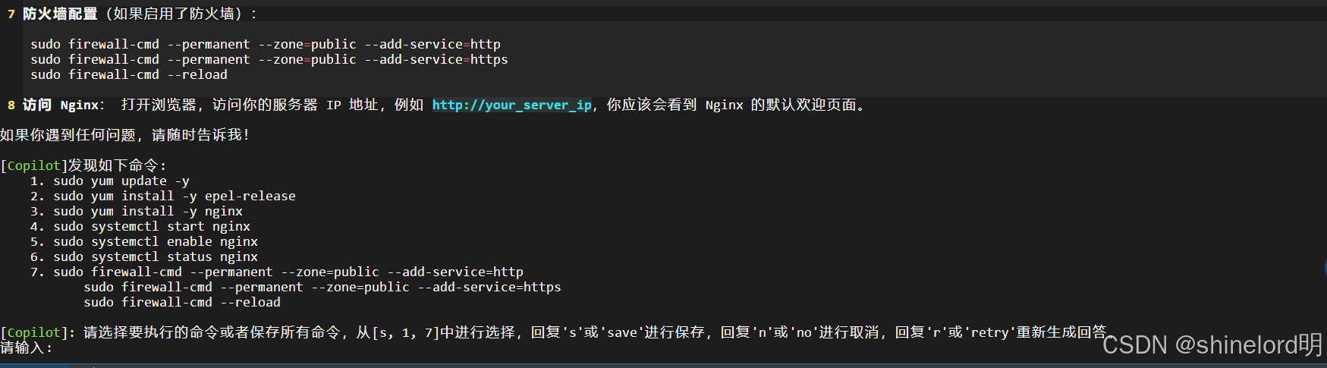1327x368 pixels.
Task: Select command 7 firewall-cmd add-service=http
Action: click(x=277, y=272)
